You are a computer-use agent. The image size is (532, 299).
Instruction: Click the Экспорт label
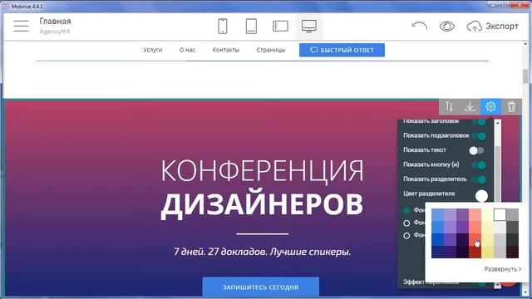(x=502, y=26)
